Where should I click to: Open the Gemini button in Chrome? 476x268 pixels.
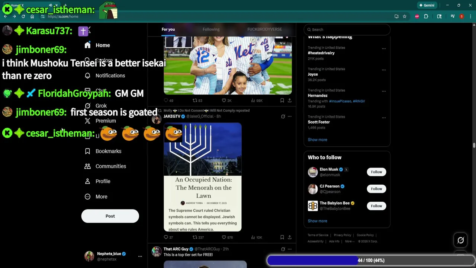click(x=427, y=5)
